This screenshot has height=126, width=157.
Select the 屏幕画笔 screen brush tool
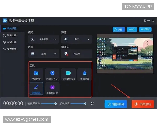point(36,88)
